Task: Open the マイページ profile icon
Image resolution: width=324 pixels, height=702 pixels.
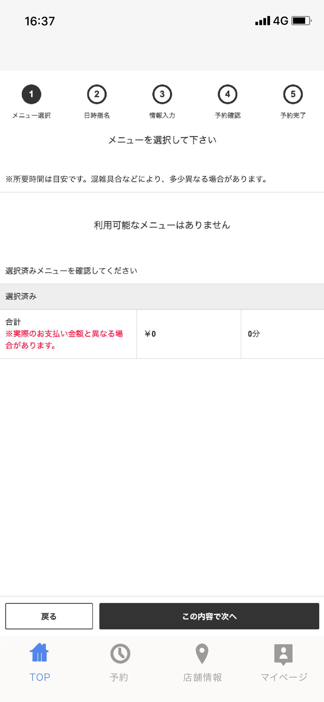Action: pyautogui.click(x=283, y=655)
